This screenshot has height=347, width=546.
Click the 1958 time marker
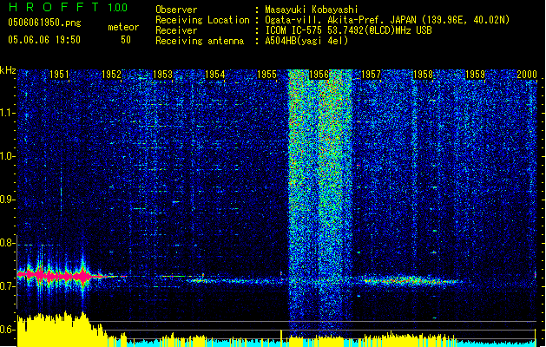pyautogui.click(x=423, y=75)
